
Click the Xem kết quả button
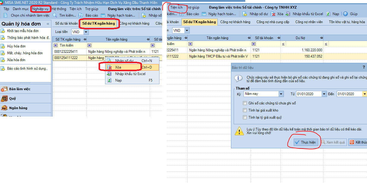coord(333,142)
